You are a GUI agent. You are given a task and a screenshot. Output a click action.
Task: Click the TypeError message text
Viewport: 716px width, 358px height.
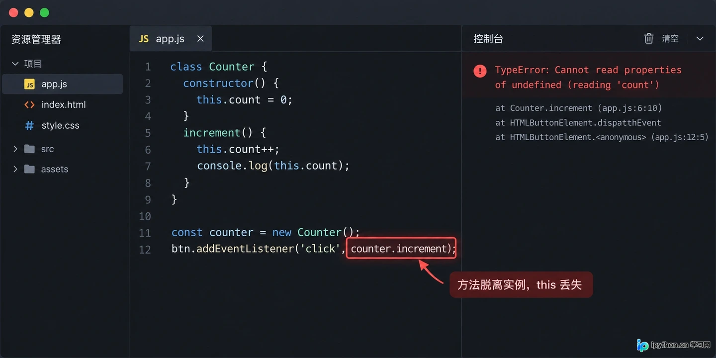coord(588,78)
